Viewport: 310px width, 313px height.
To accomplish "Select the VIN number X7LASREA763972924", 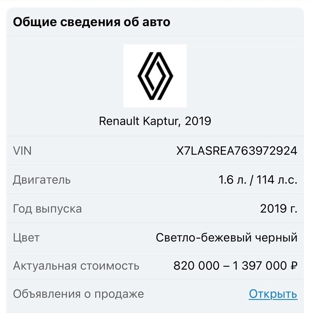I will coord(236,151).
